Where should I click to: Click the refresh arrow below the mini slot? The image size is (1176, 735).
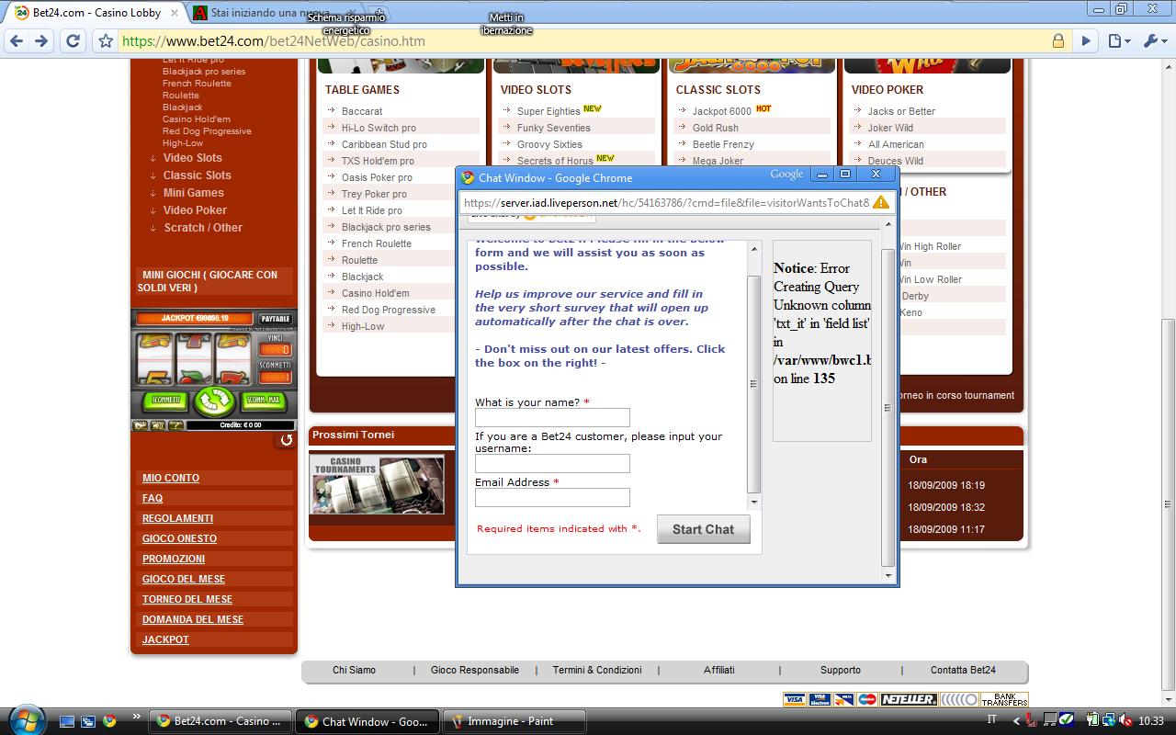pos(287,440)
